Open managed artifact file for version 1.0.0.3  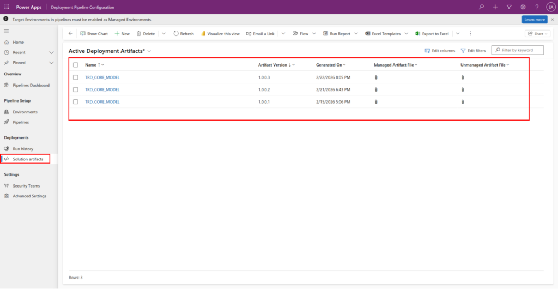click(376, 77)
